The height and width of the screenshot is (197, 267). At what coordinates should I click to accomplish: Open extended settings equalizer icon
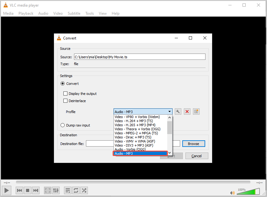(56, 190)
